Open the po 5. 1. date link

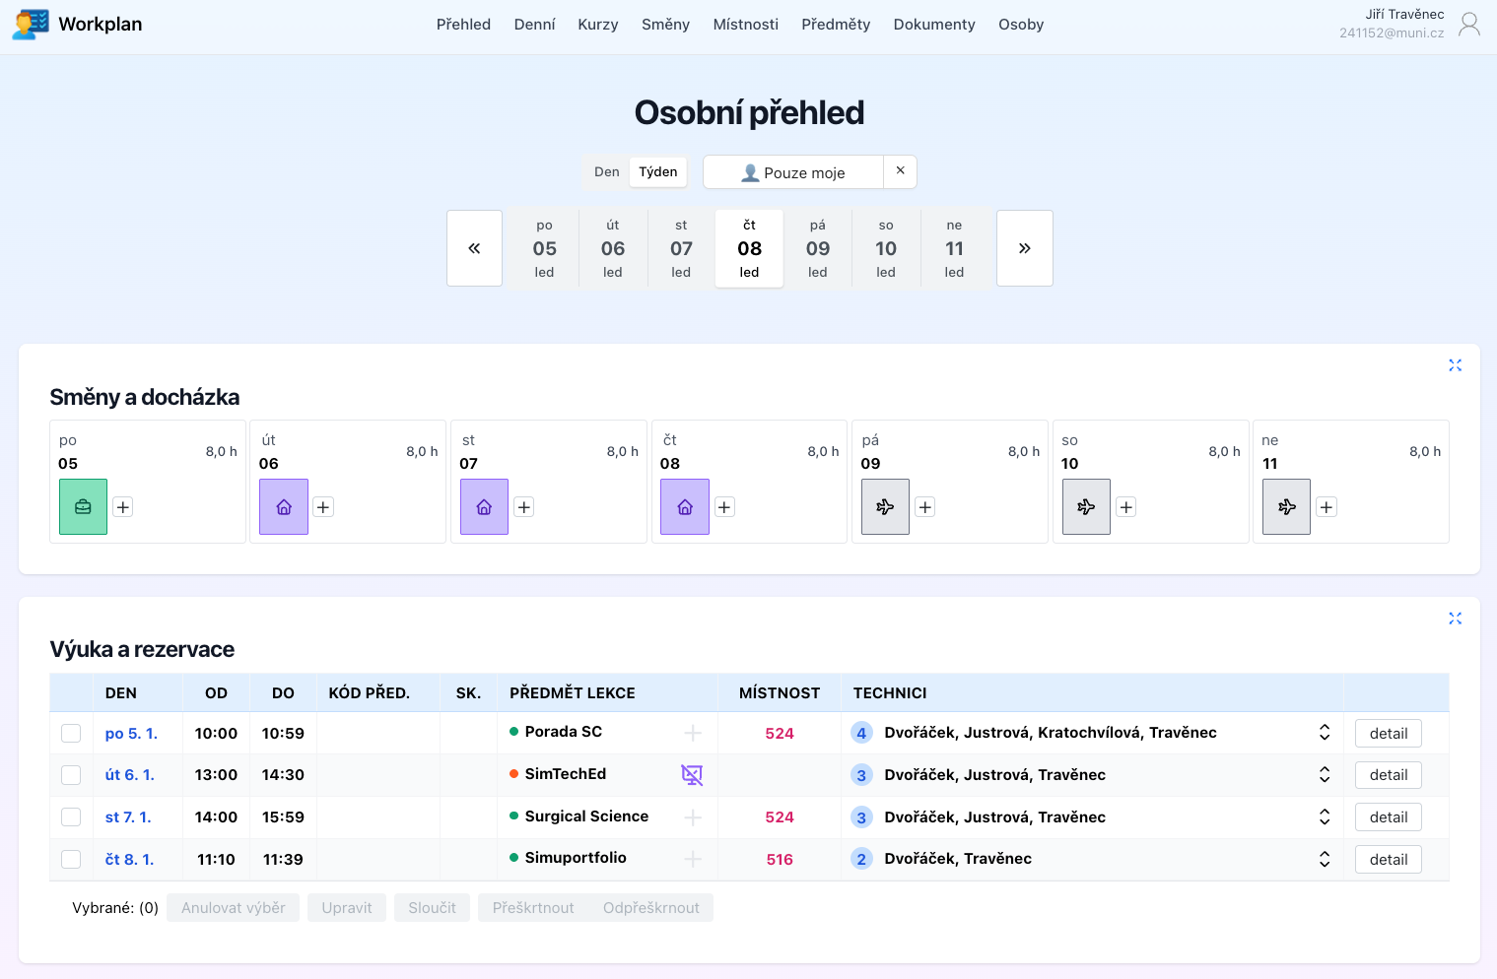(131, 734)
